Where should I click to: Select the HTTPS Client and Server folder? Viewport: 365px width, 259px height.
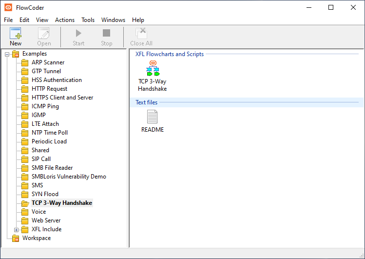tap(62, 98)
